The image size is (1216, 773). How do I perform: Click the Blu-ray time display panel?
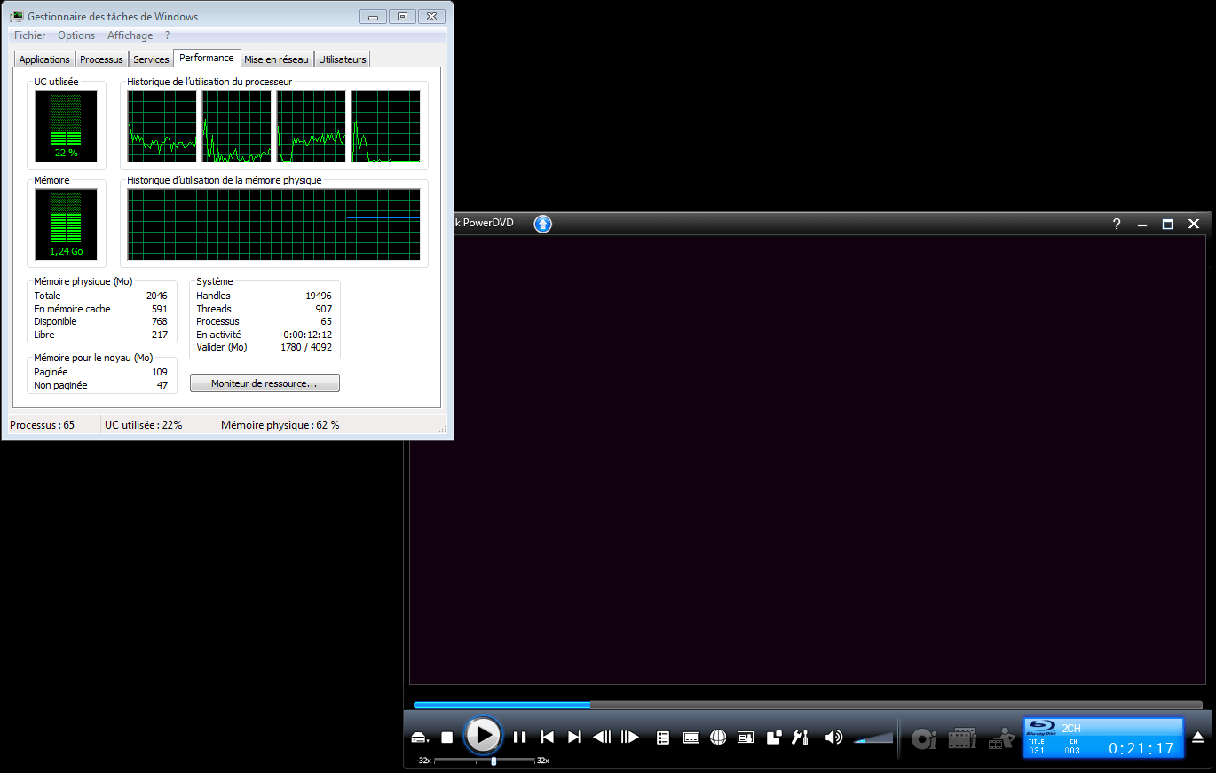click(1103, 738)
